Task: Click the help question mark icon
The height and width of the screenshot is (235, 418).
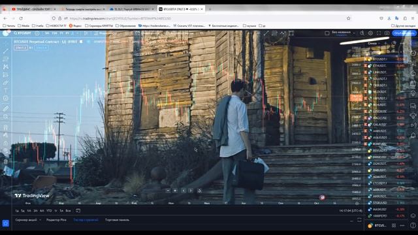Action: point(413,225)
